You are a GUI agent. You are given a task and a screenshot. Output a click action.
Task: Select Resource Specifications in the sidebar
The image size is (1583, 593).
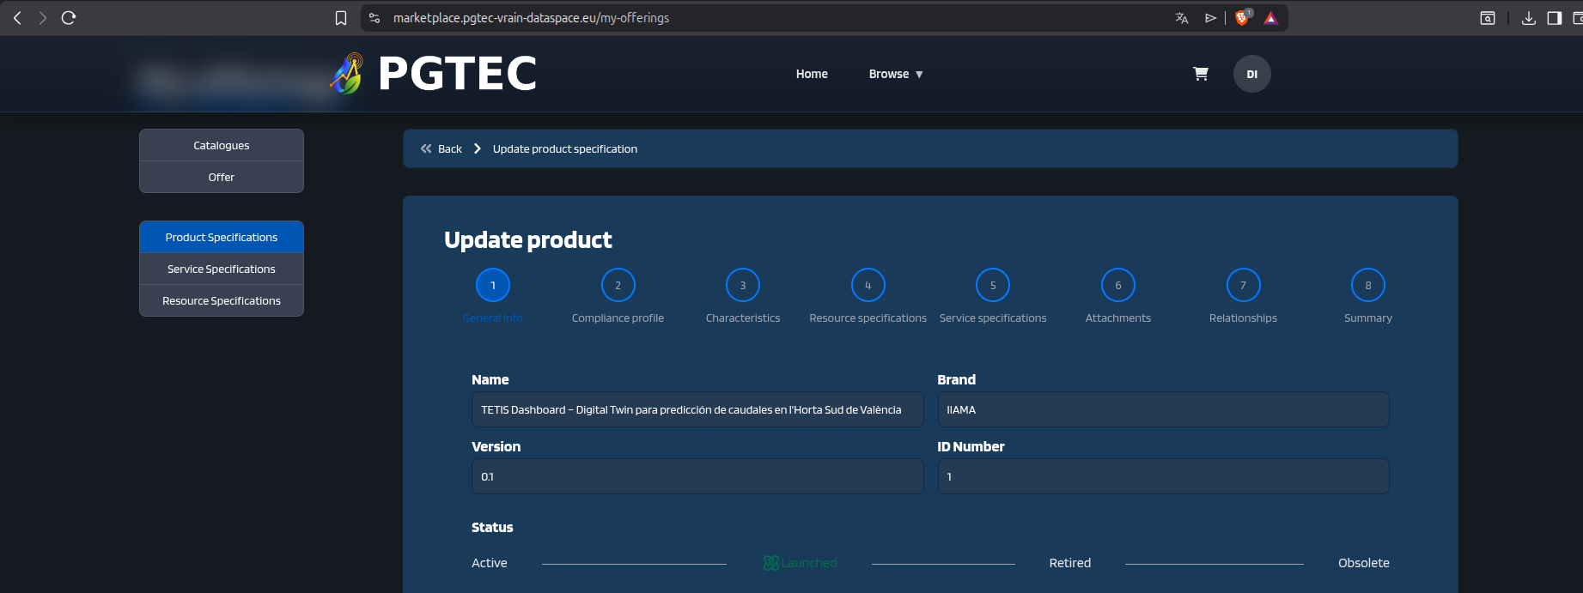pyautogui.click(x=222, y=300)
